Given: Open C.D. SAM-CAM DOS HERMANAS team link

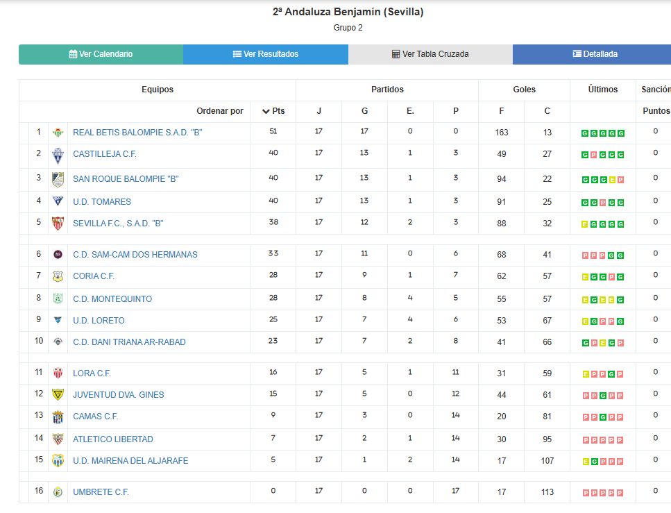Looking at the screenshot, I should click(x=135, y=254).
